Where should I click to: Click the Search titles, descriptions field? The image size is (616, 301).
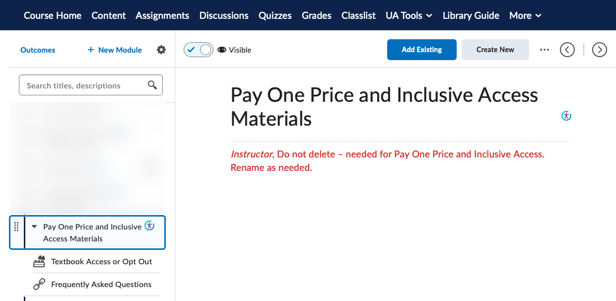[x=91, y=85]
